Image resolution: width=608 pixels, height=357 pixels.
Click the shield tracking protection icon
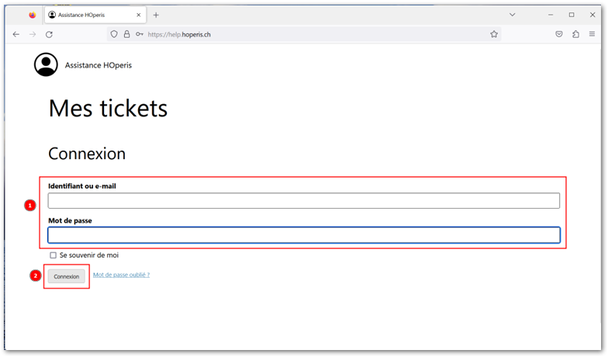(114, 34)
